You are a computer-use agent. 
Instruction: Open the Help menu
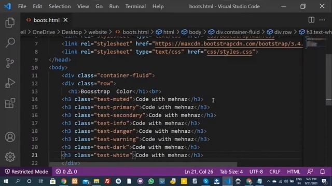158,6
